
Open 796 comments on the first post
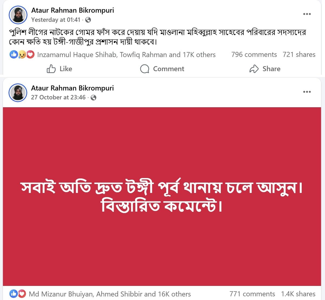(x=255, y=55)
